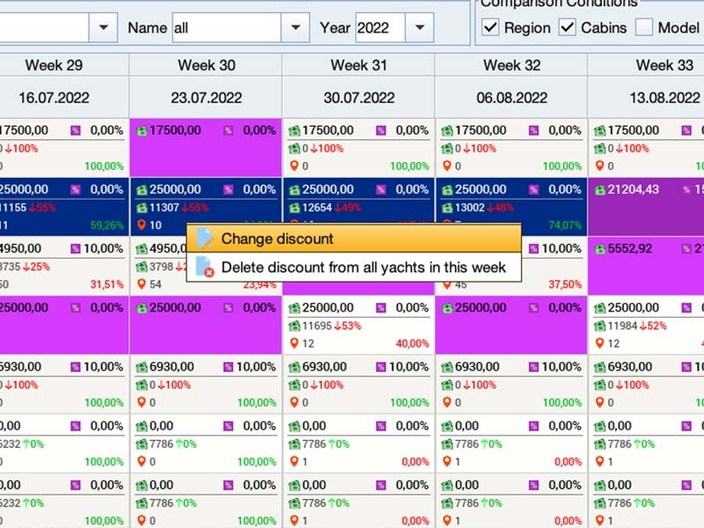The image size is (704, 528).
Task: Click percent icon in Week 31 top cell
Action: pyautogui.click(x=381, y=131)
